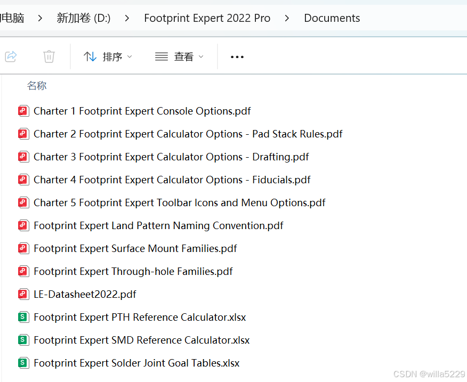467x382 pixels.
Task: Click the 名称 column header
Action: coord(37,86)
